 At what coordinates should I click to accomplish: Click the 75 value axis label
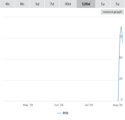[121, 37]
